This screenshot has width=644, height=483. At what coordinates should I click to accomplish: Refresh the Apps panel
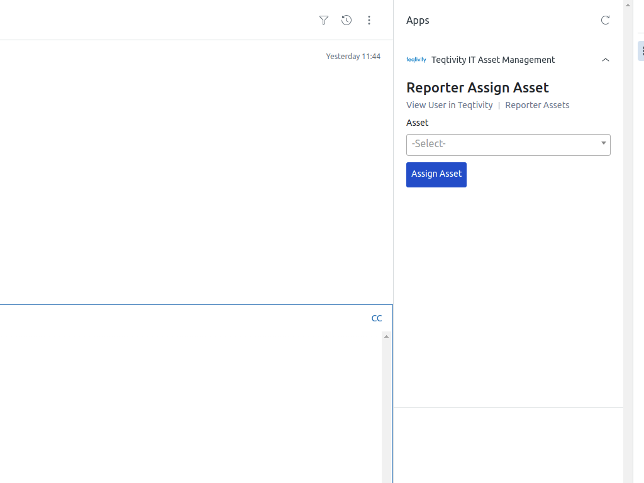coord(605,19)
